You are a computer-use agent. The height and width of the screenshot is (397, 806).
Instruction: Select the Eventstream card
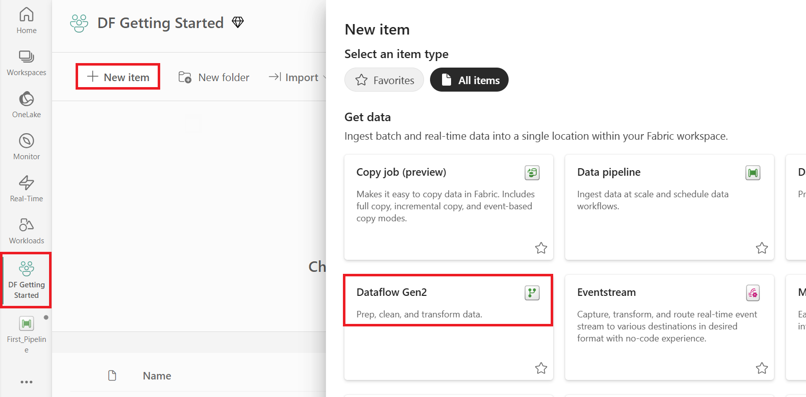click(x=669, y=327)
